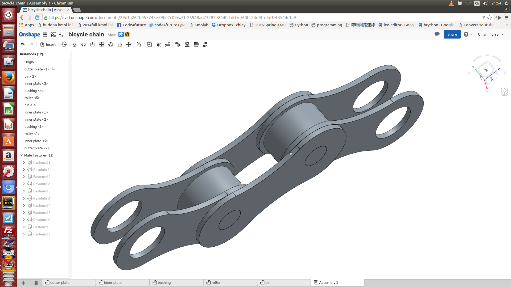
Task: Click the Undo arrow icon
Action: (23, 44)
